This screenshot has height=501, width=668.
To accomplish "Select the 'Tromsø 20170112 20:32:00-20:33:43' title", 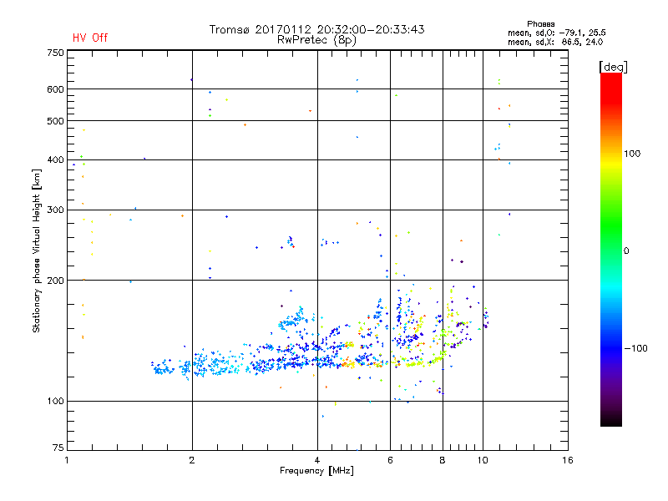I will click(x=316, y=29).
